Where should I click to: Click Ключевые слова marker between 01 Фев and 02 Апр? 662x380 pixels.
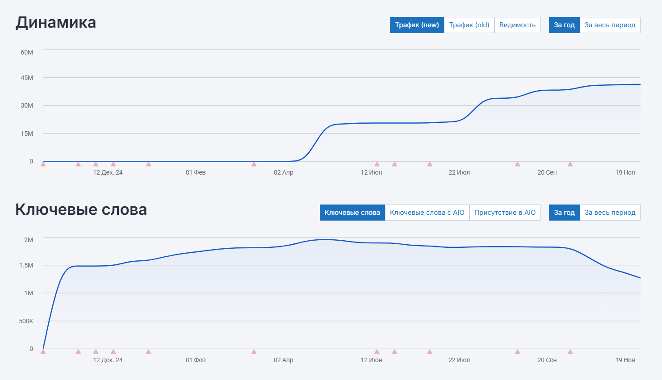[x=254, y=352]
